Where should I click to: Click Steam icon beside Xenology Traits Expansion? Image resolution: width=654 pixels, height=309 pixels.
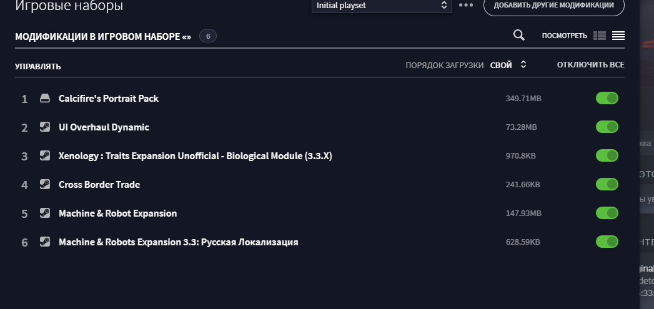pos(44,155)
